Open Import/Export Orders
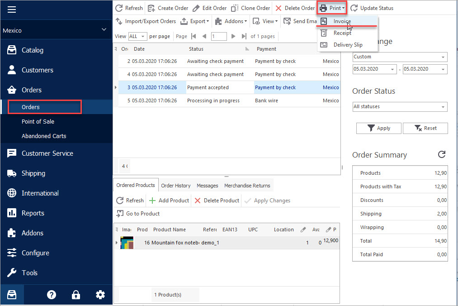458x306 pixels. [x=146, y=21]
